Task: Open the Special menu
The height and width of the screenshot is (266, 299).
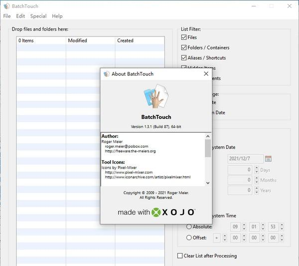Action: pos(38,16)
